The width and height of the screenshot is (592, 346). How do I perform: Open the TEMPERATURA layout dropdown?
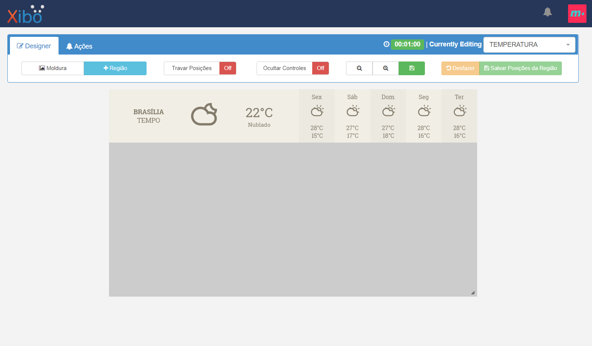point(529,45)
